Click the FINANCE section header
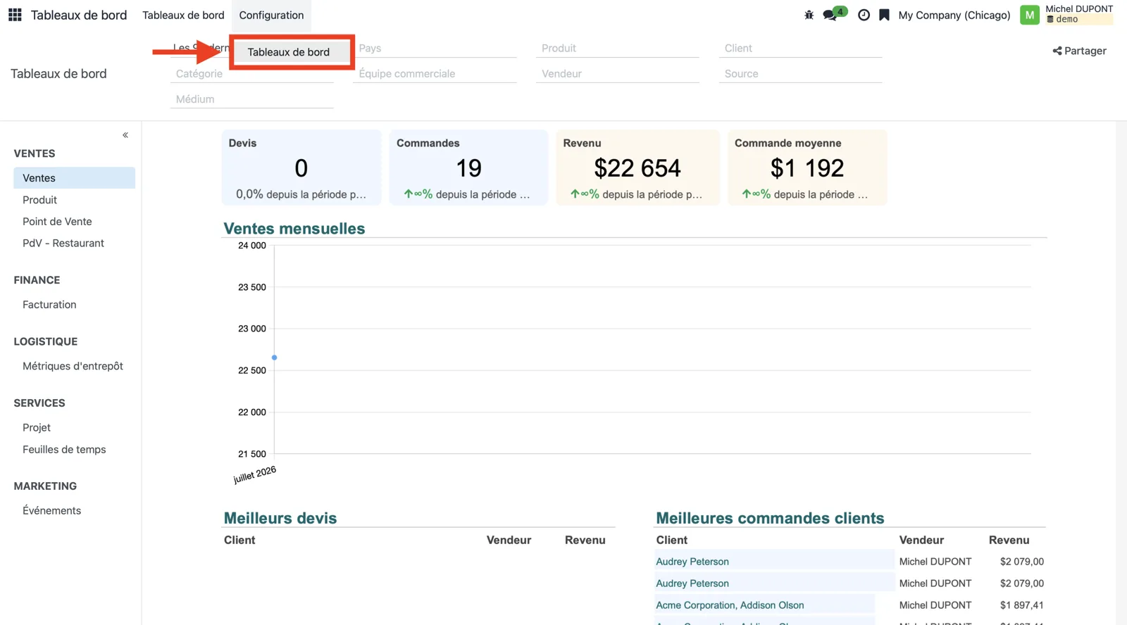The width and height of the screenshot is (1127, 625). [x=37, y=280]
